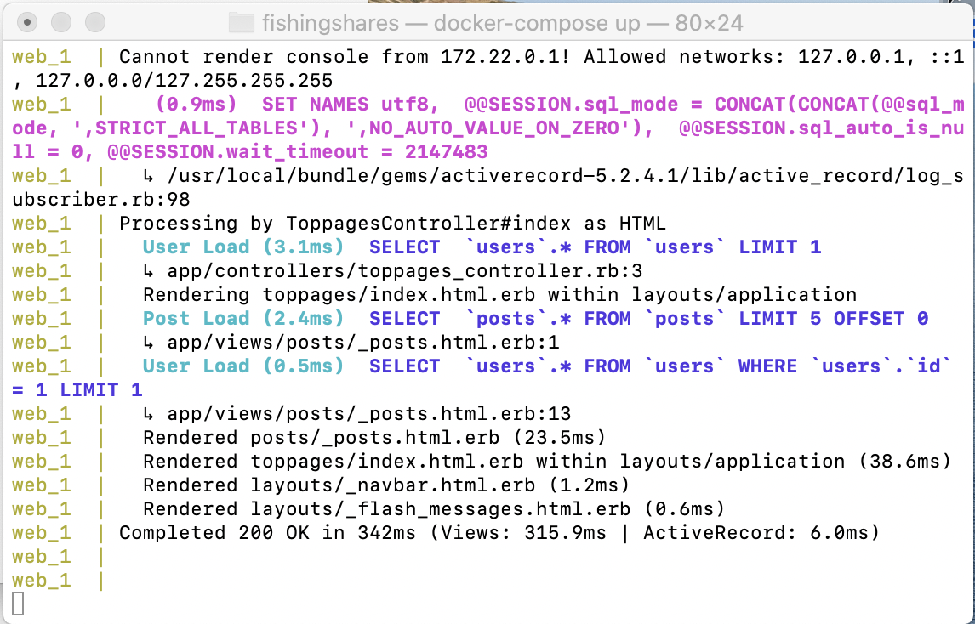Click 'STRICT_ALL_TABLES' in the SQL mode text
The image size is (975, 624).
click(196, 128)
